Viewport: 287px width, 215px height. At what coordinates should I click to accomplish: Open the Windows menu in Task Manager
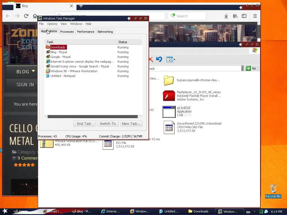76,24
